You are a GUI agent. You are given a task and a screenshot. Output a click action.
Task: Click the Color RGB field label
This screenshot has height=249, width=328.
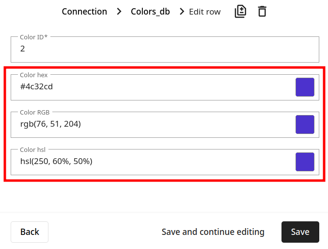coord(35,112)
